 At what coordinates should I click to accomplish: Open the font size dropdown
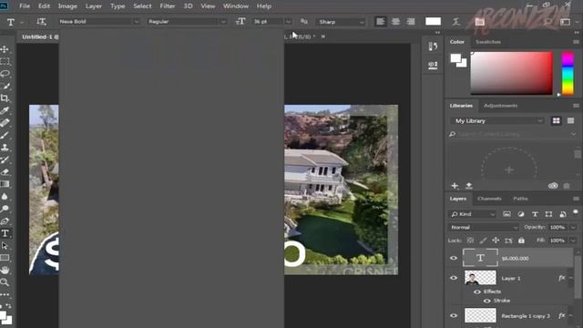point(288,22)
